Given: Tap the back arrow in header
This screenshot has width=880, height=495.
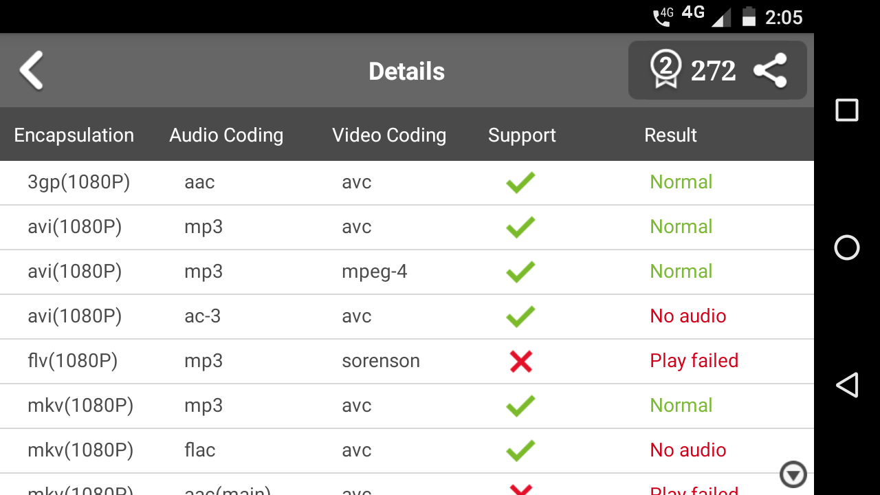Looking at the screenshot, I should pyautogui.click(x=32, y=71).
